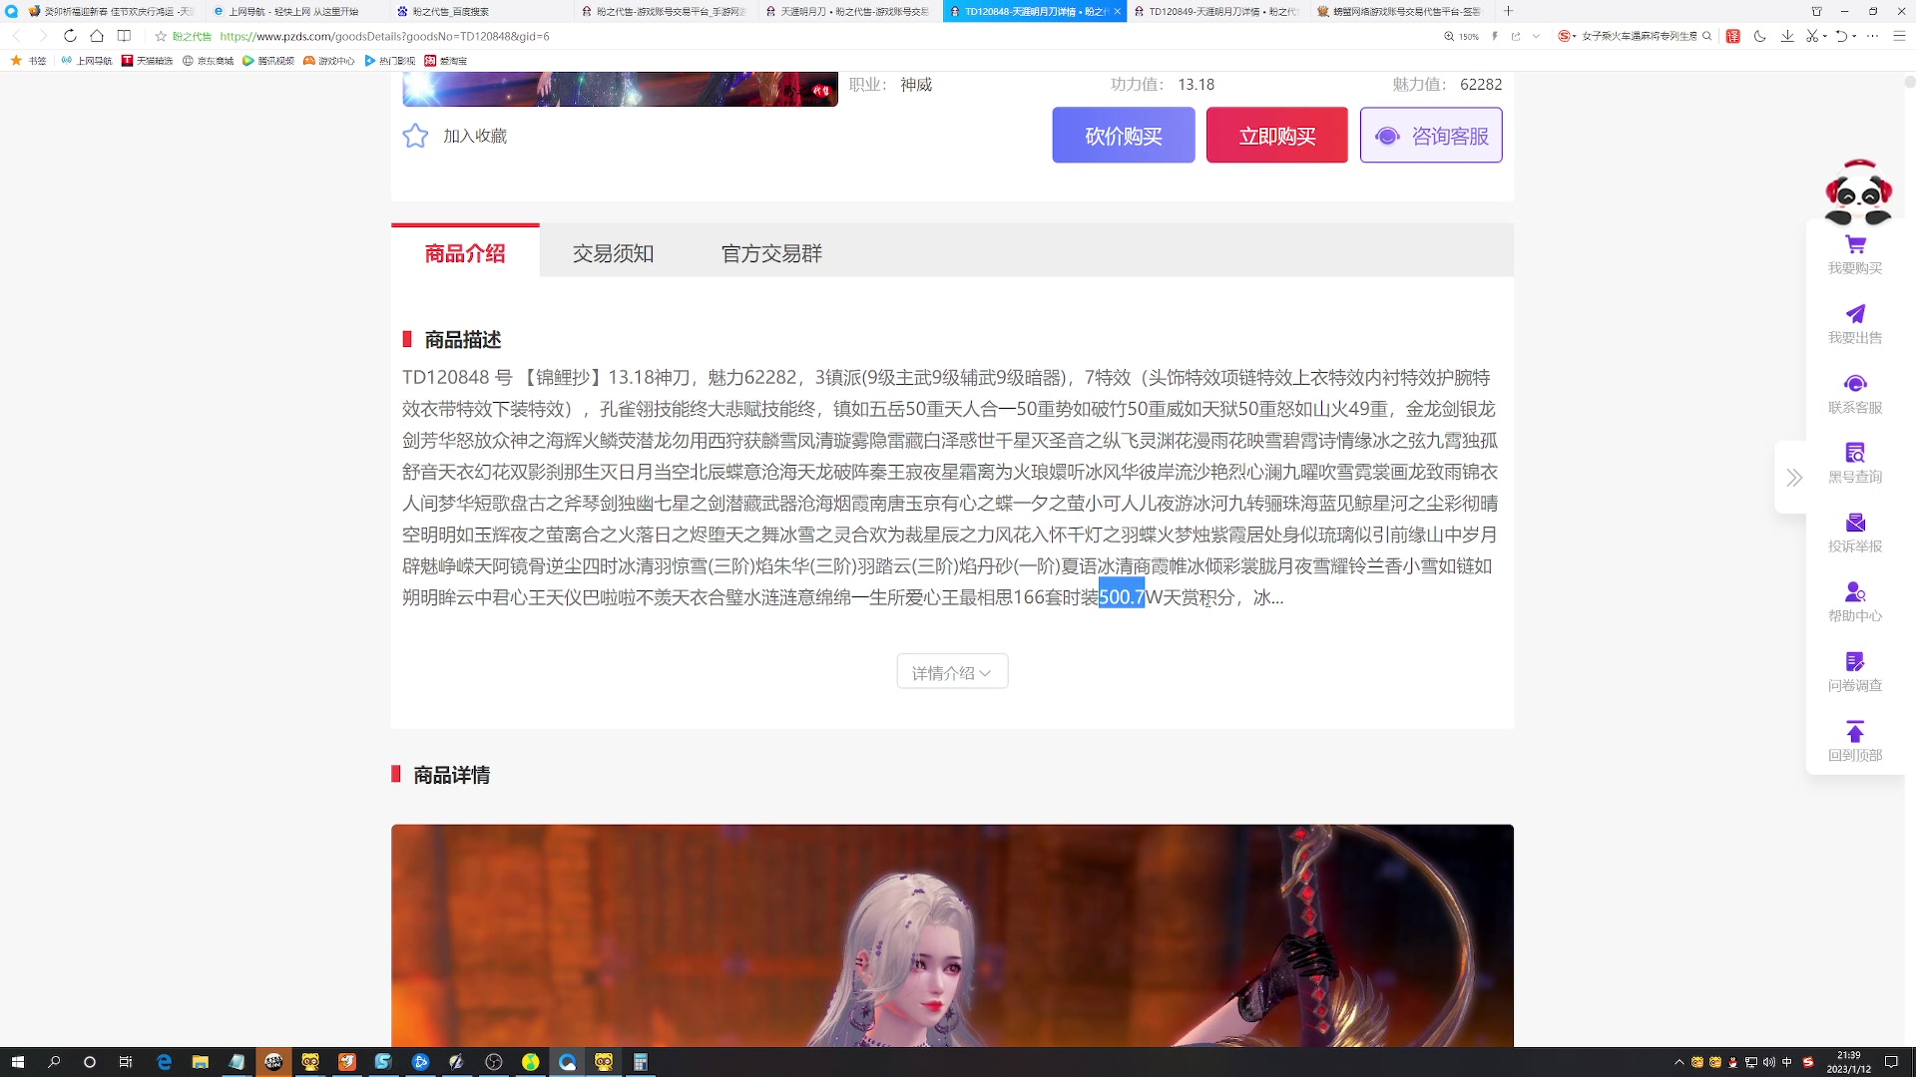
Task: Click the 联系客服 headset icon
Action: 1854,383
